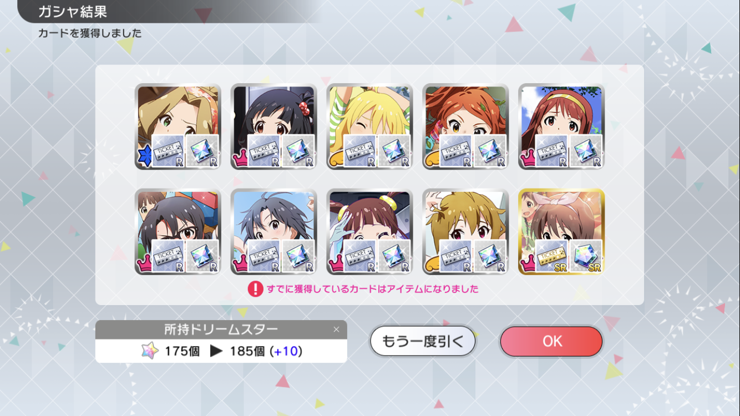
Task: Select the glasses girl card in bottom row
Action: [178, 231]
